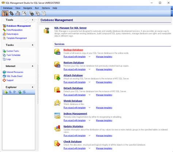The width and height of the screenshot is (173, 152).
Task: Click the sidebar splitter handle
Action: coord(38,85)
